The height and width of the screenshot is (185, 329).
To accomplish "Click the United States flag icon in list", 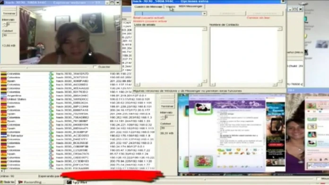I will (3, 99).
